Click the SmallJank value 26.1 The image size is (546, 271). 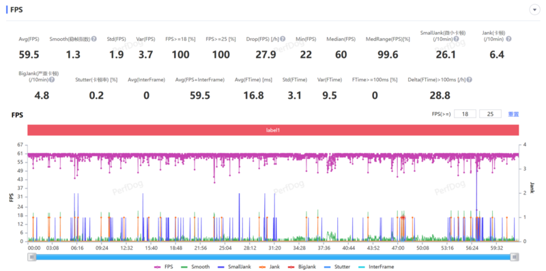click(446, 55)
